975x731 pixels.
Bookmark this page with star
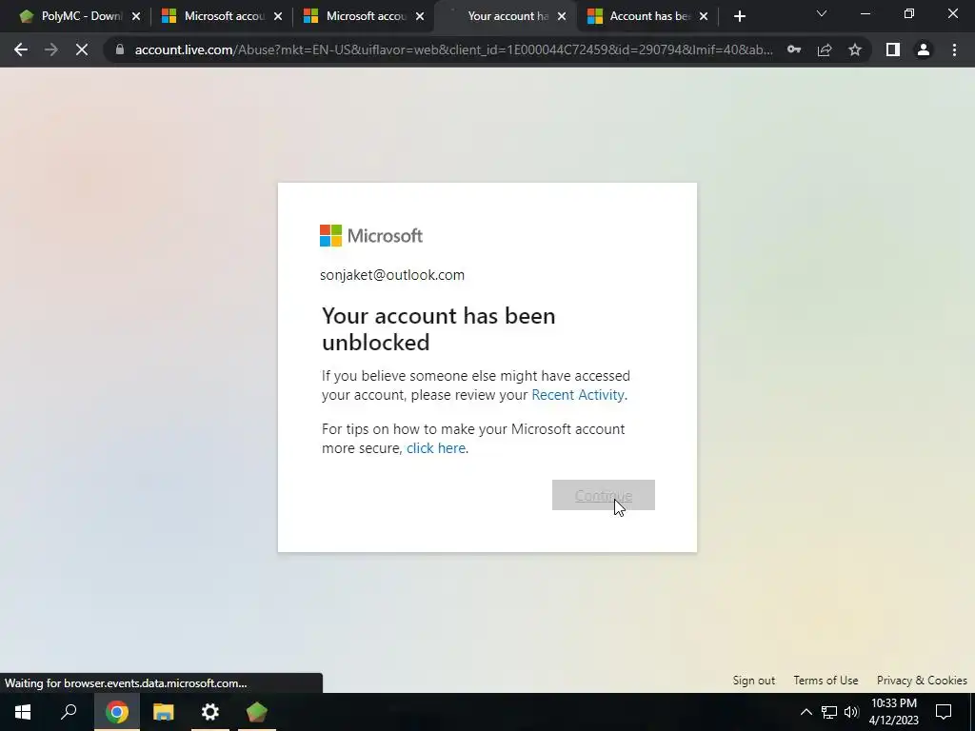pyautogui.click(x=855, y=49)
